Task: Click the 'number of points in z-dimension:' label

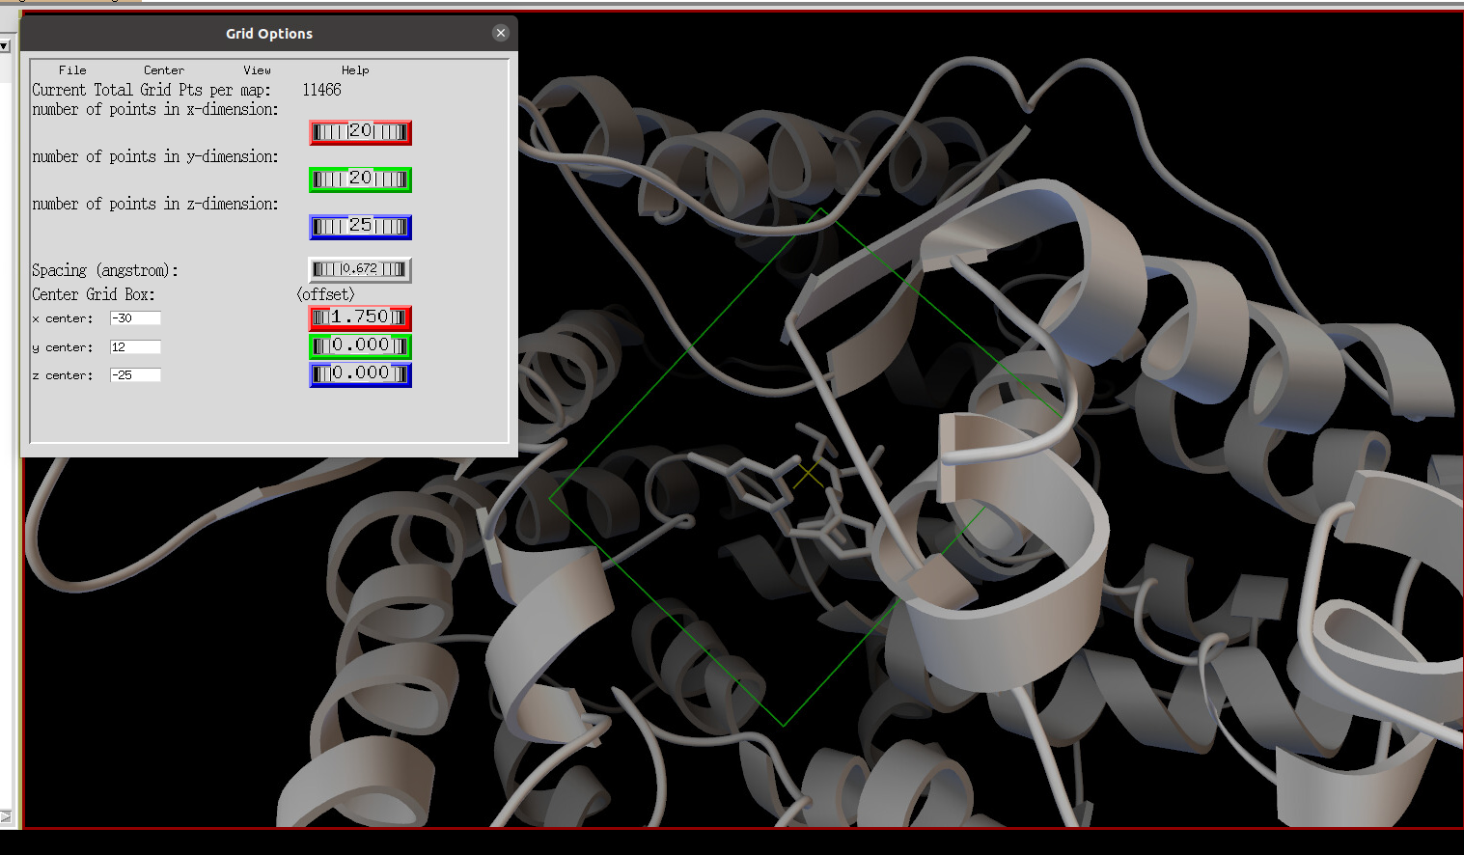Action: point(155,205)
